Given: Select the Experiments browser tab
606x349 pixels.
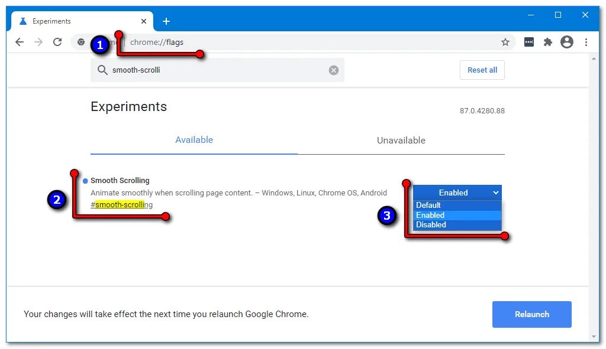Looking at the screenshot, I should point(82,21).
